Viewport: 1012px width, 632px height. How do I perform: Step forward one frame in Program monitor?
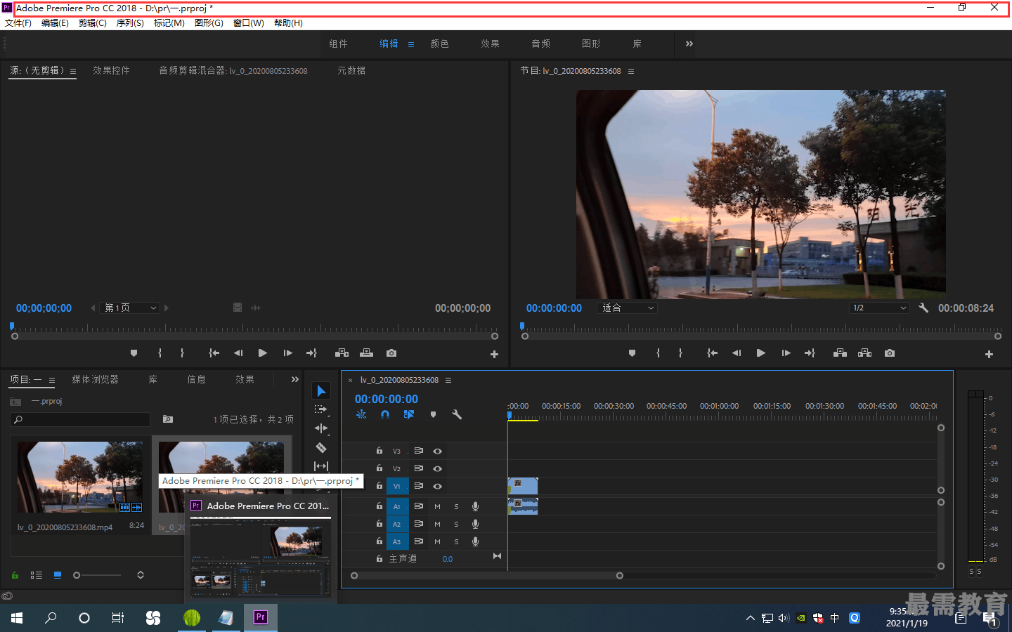point(786,353)
